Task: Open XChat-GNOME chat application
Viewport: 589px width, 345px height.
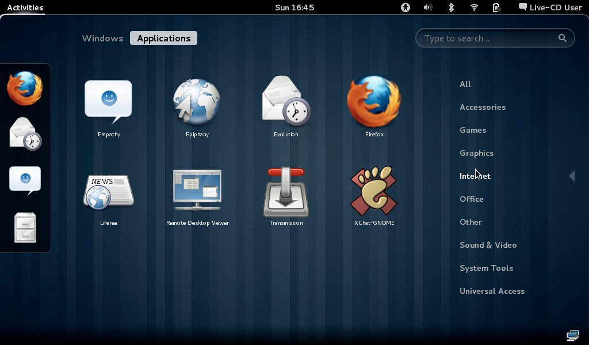Action: [374, 191]
